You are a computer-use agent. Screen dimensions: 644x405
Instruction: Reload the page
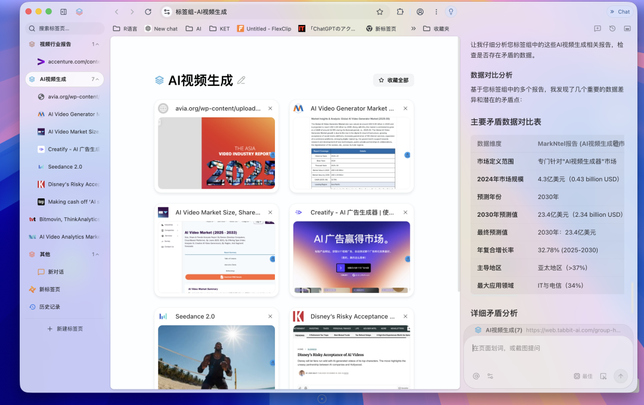[148, 12]
